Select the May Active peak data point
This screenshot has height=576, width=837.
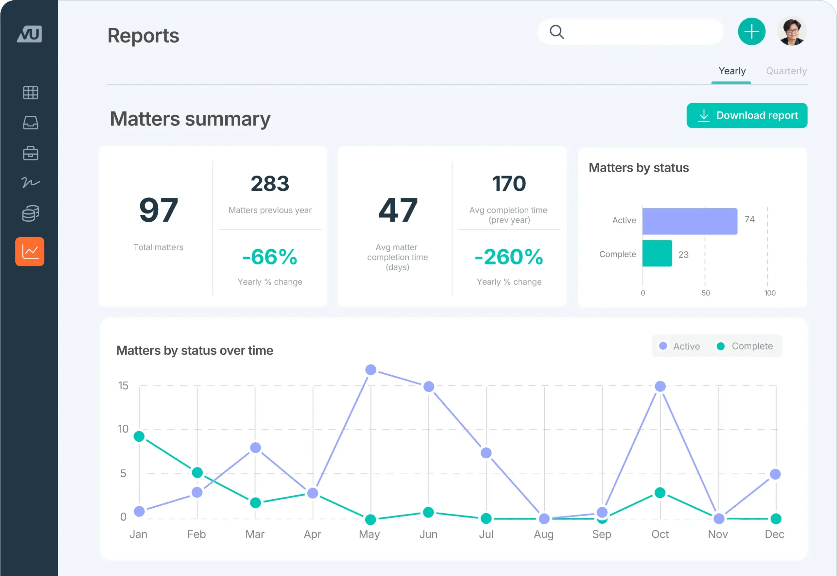coord(371,370)
